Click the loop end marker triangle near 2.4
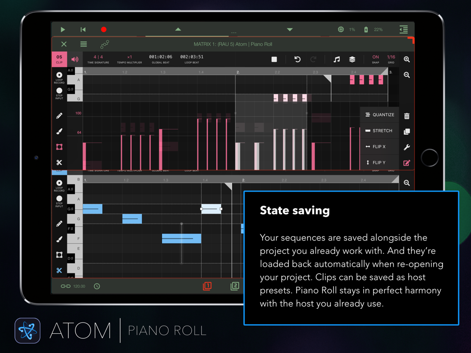Screen dimensions: 471x353 [384, 71]
